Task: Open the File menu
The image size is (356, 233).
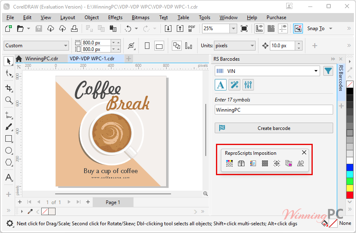Action: coord(10,18)
